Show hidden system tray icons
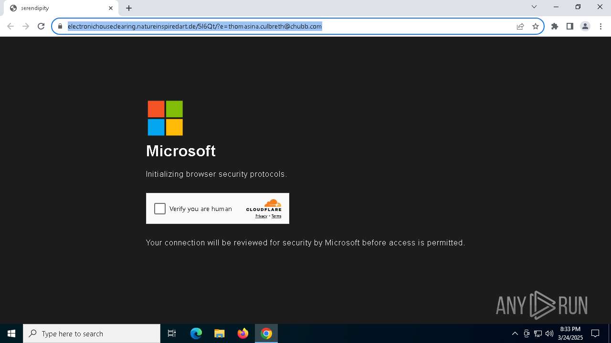The width and height of the screenshot is (611, 343). [515, 333]
